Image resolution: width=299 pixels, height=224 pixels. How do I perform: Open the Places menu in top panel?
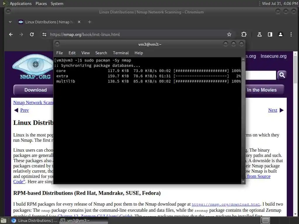point(41,3)
